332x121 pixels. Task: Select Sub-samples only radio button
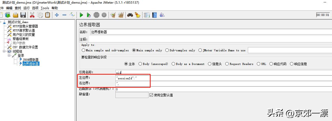click(x=167, y=50)
